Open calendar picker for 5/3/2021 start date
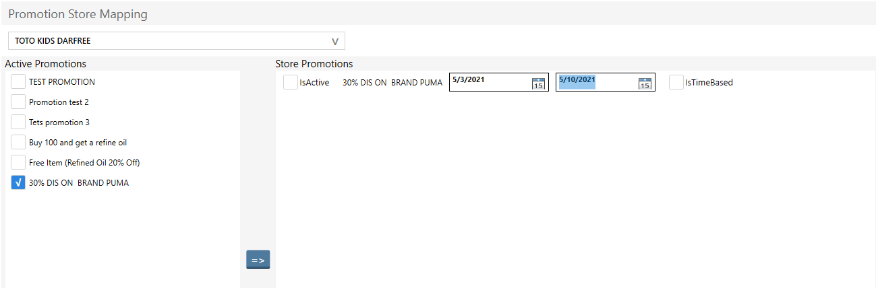The image size is (876, 288). pyautogui.click(x=538, y=83)
